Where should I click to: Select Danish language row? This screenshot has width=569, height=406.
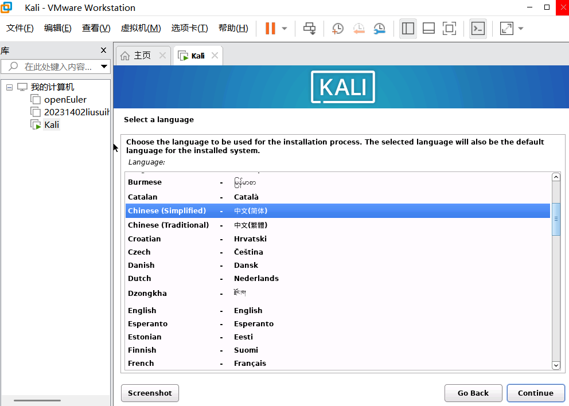(x=338, y=265)
